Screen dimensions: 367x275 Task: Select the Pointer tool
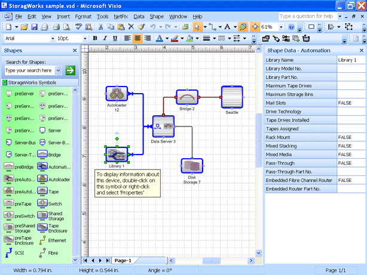(x=197, y=27)
